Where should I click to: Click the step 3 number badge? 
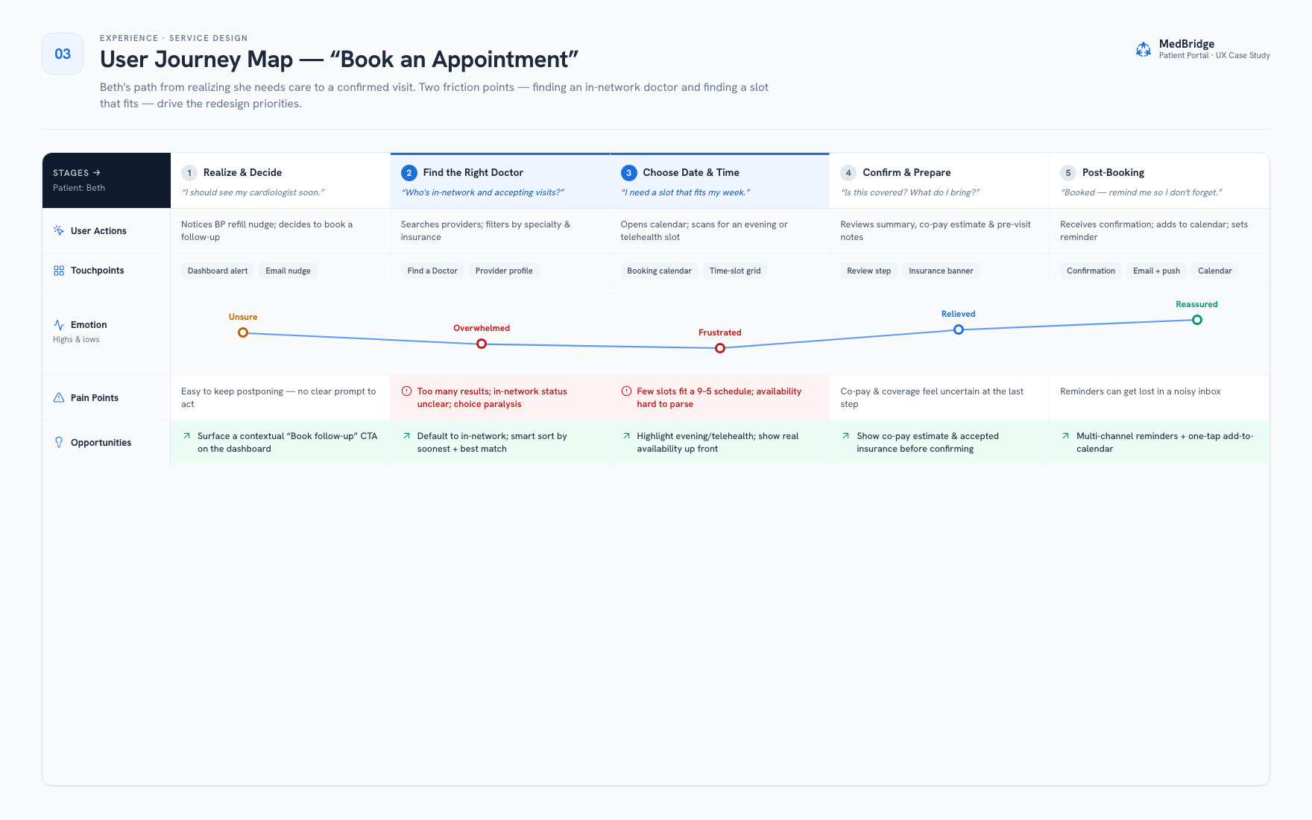point(629,173)
